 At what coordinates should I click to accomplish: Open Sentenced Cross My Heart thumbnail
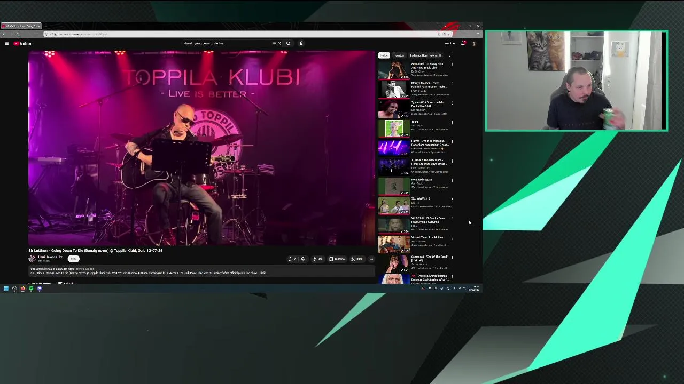point(394,70)
